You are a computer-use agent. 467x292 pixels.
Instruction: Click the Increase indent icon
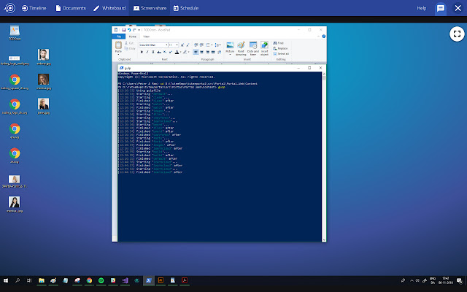[x=201, y=45]
